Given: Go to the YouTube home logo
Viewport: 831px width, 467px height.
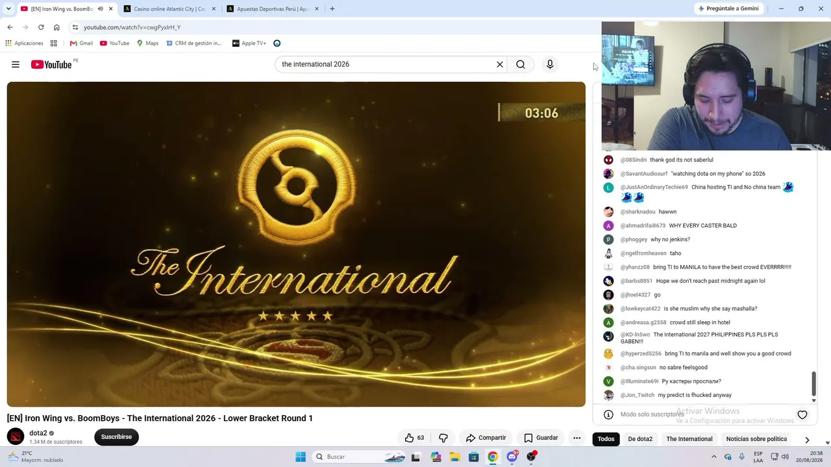Looking at the screenshot, I should coord(51,64).
